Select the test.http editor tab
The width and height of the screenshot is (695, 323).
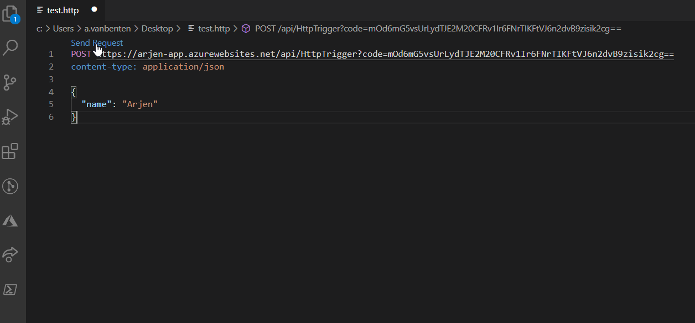pos(62,10)
